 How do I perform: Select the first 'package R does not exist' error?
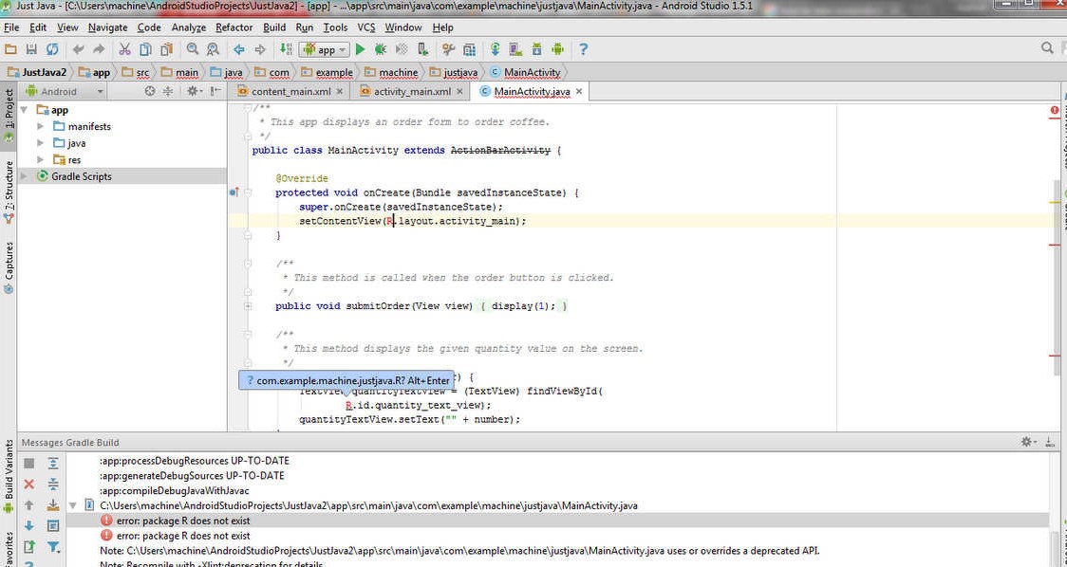[x=182, y=521]
